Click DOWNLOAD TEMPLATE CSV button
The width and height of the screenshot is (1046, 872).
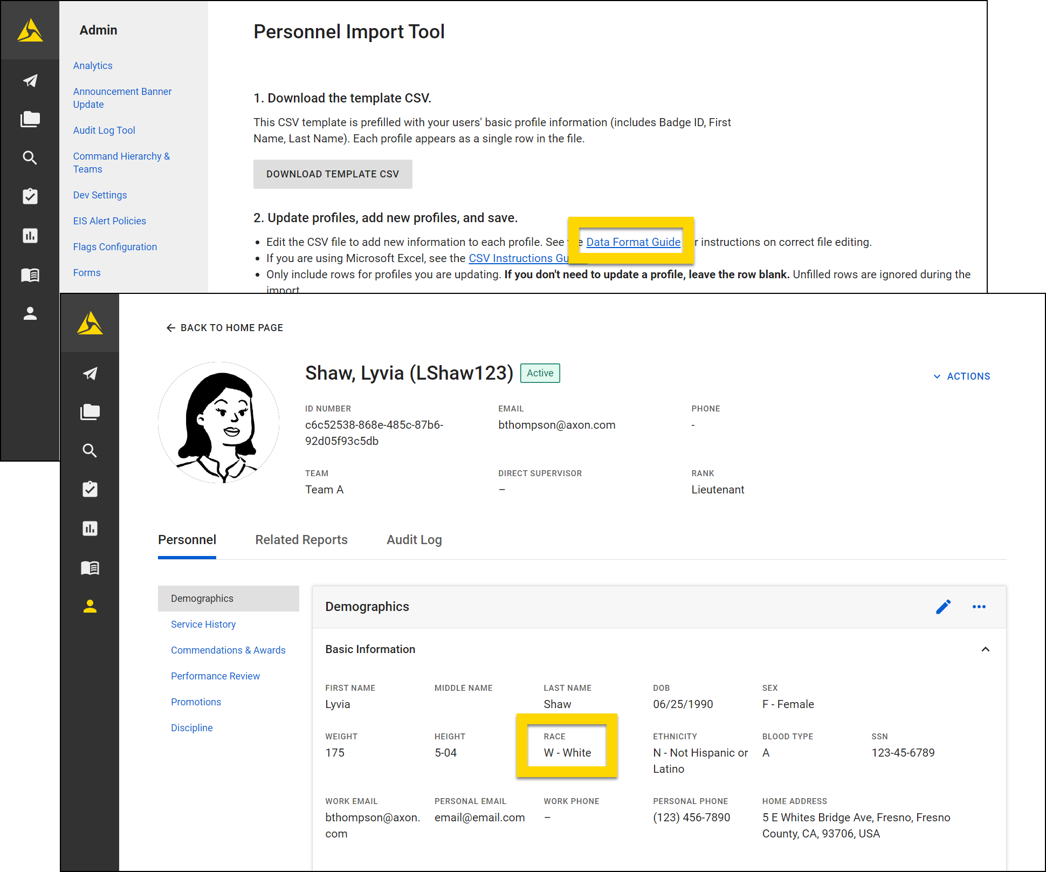point(333,174)
